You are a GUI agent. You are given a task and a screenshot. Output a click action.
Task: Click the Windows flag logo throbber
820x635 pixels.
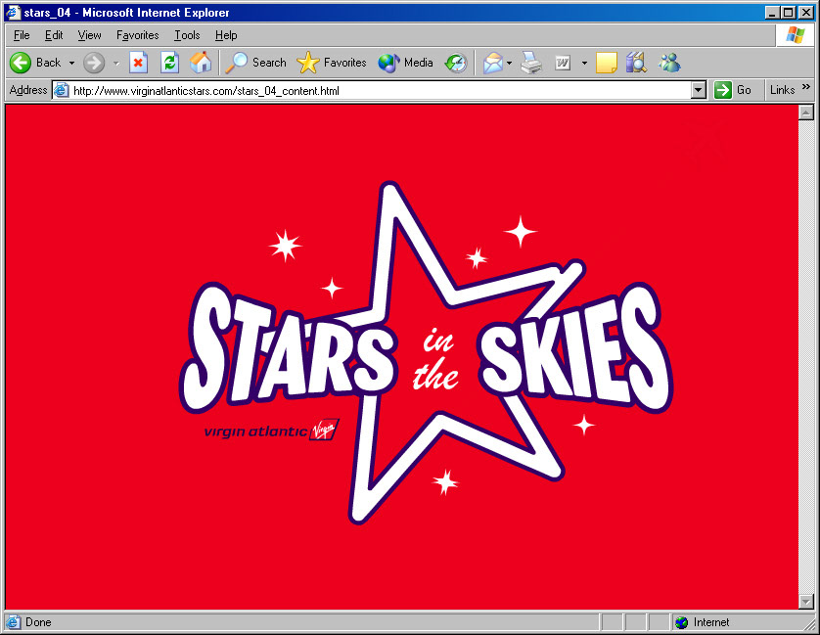(x=795, y=35)
